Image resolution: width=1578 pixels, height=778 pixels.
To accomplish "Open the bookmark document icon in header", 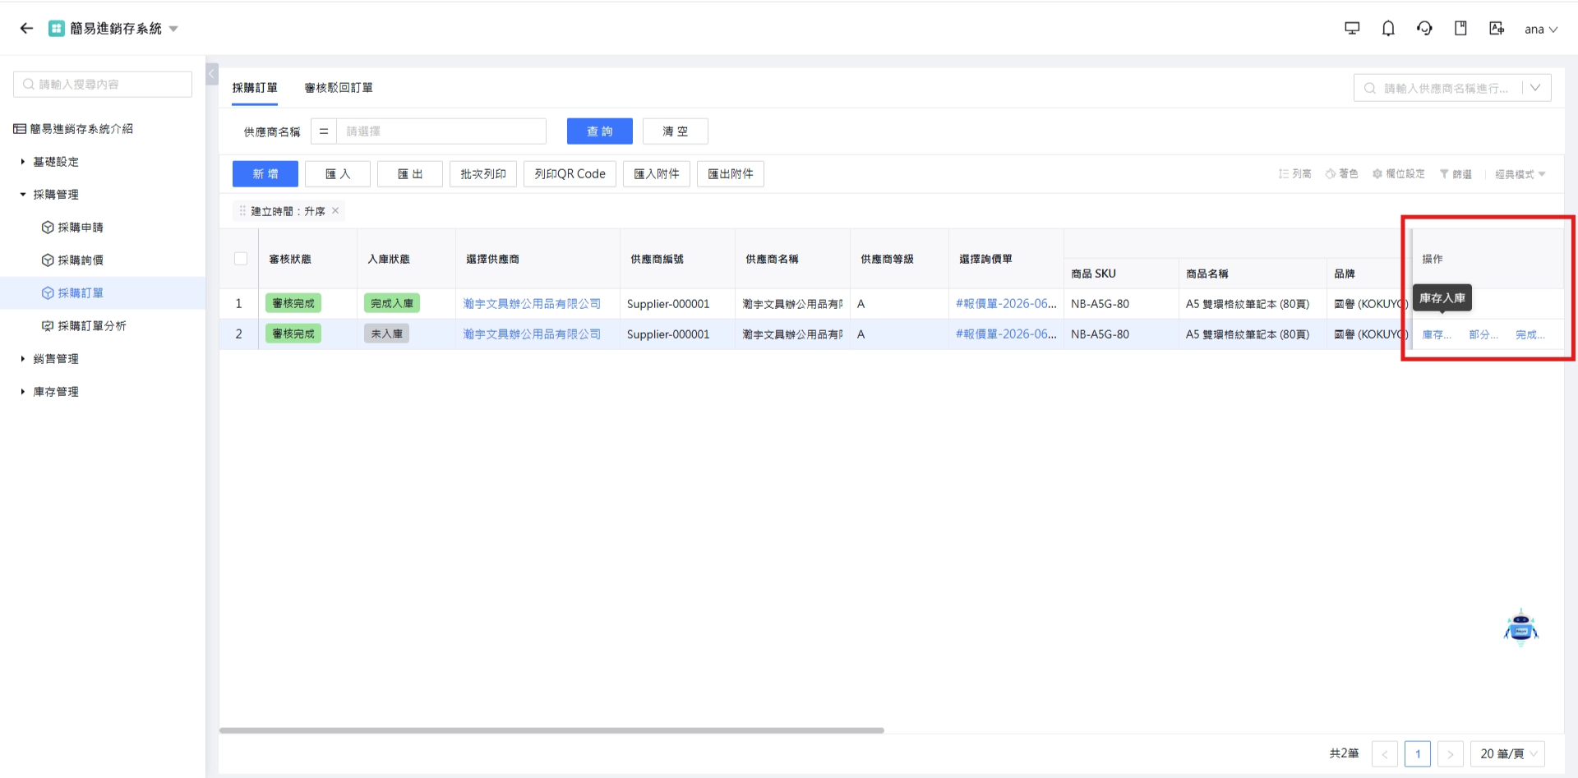I will tap(1460, 29).
